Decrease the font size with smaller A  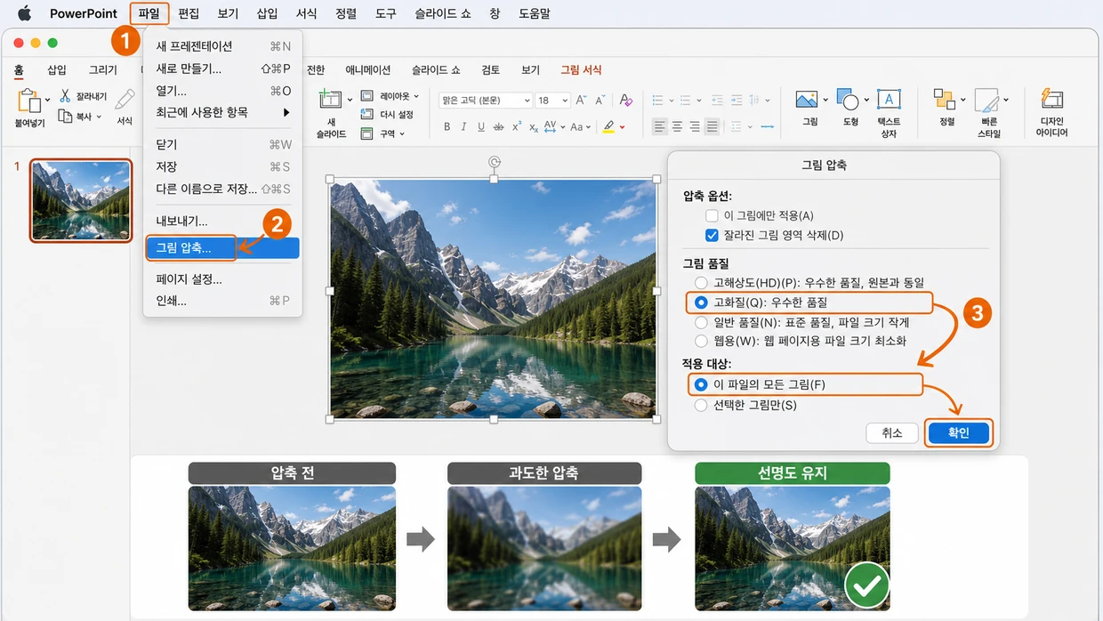click(x=602, y=101)
